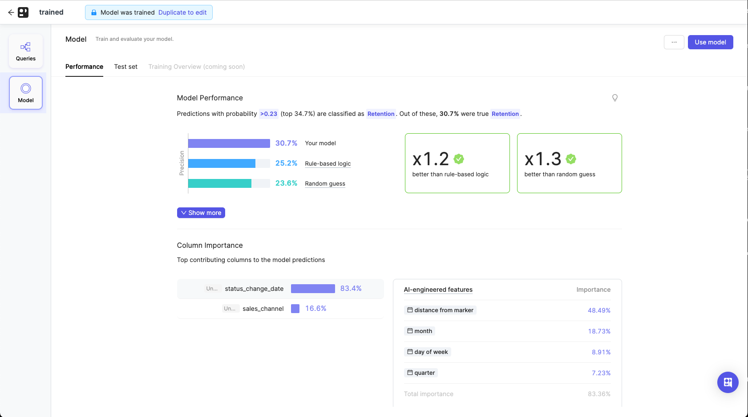
Task: Switch to the Test set tab
Action: tap(125, 67)
